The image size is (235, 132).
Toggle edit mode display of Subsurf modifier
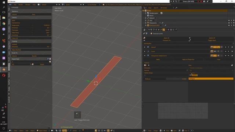pyautogui.click(x=219, y=47)
